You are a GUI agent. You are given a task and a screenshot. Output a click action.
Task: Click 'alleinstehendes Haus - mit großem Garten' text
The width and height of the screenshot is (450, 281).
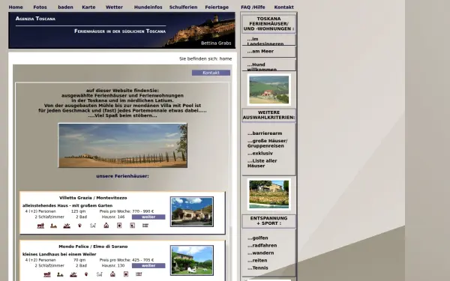(67, 205)
